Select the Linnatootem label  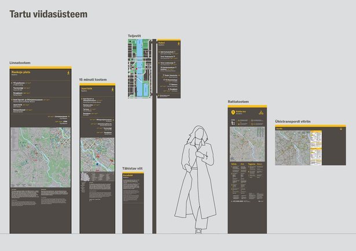coord(20,62)
